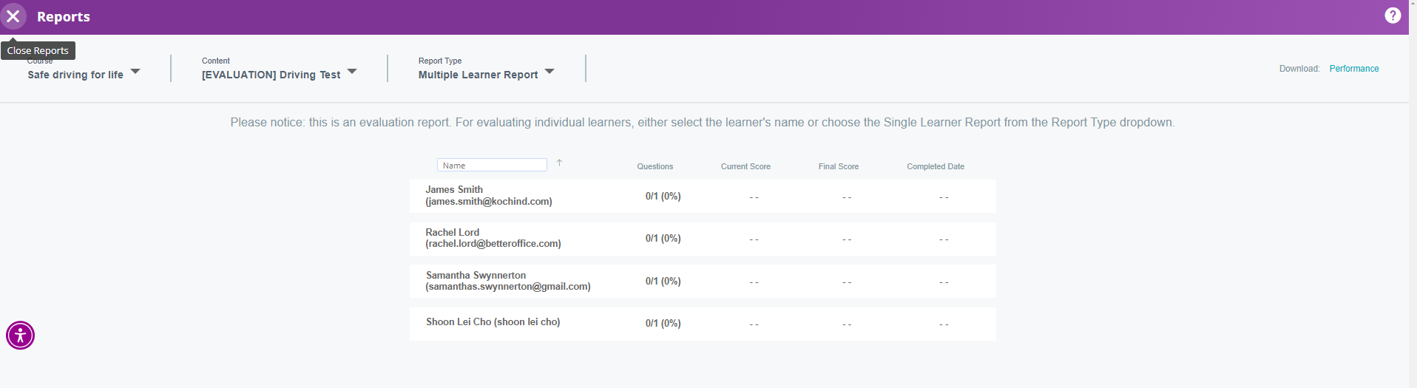Open the help question mark icon
Image resolution: width=1417 pixels, height=388 pixels.
[1392, 16]
